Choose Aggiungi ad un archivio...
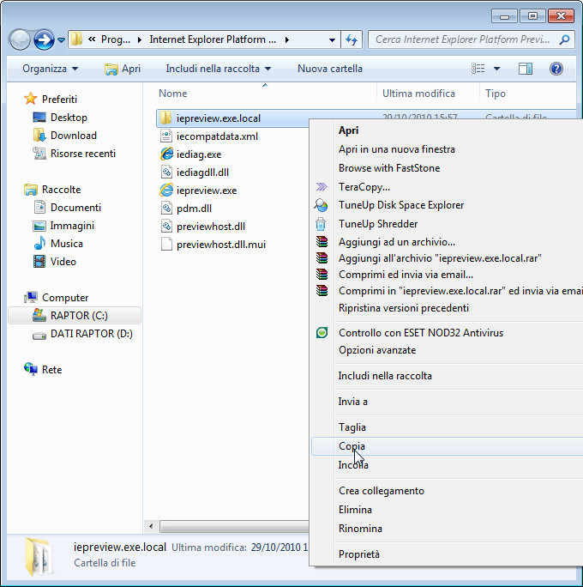The width and height of the screenshot is (583, 587). [x=397, y=242]
